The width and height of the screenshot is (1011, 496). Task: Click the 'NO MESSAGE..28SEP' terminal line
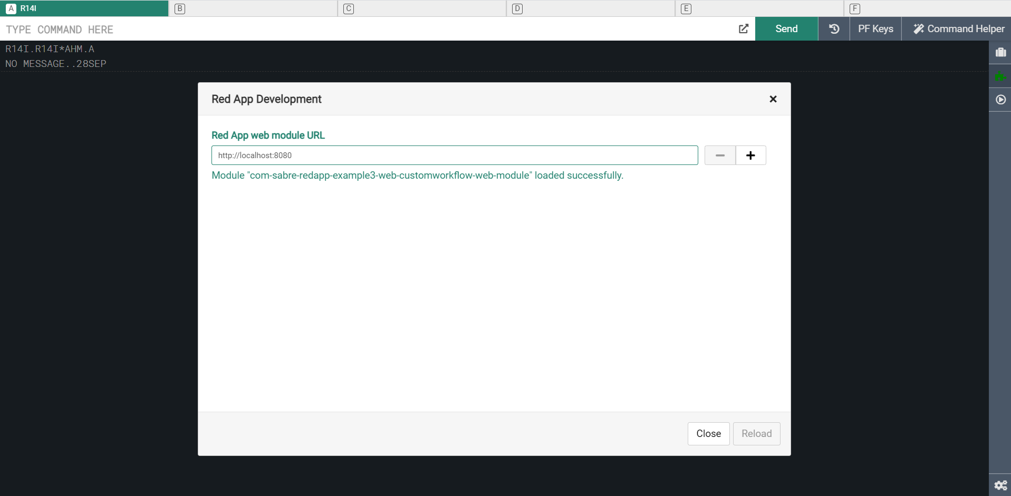pyautogui.click(x=56, y=64)
